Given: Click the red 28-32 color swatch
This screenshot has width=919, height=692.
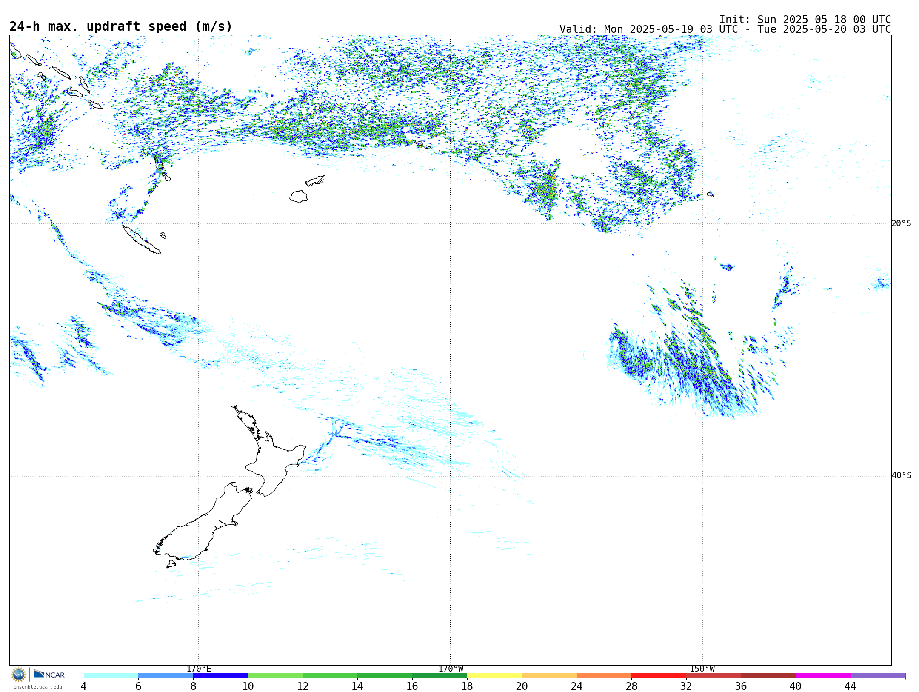Looking at the screenshot, I should [659, 675].
